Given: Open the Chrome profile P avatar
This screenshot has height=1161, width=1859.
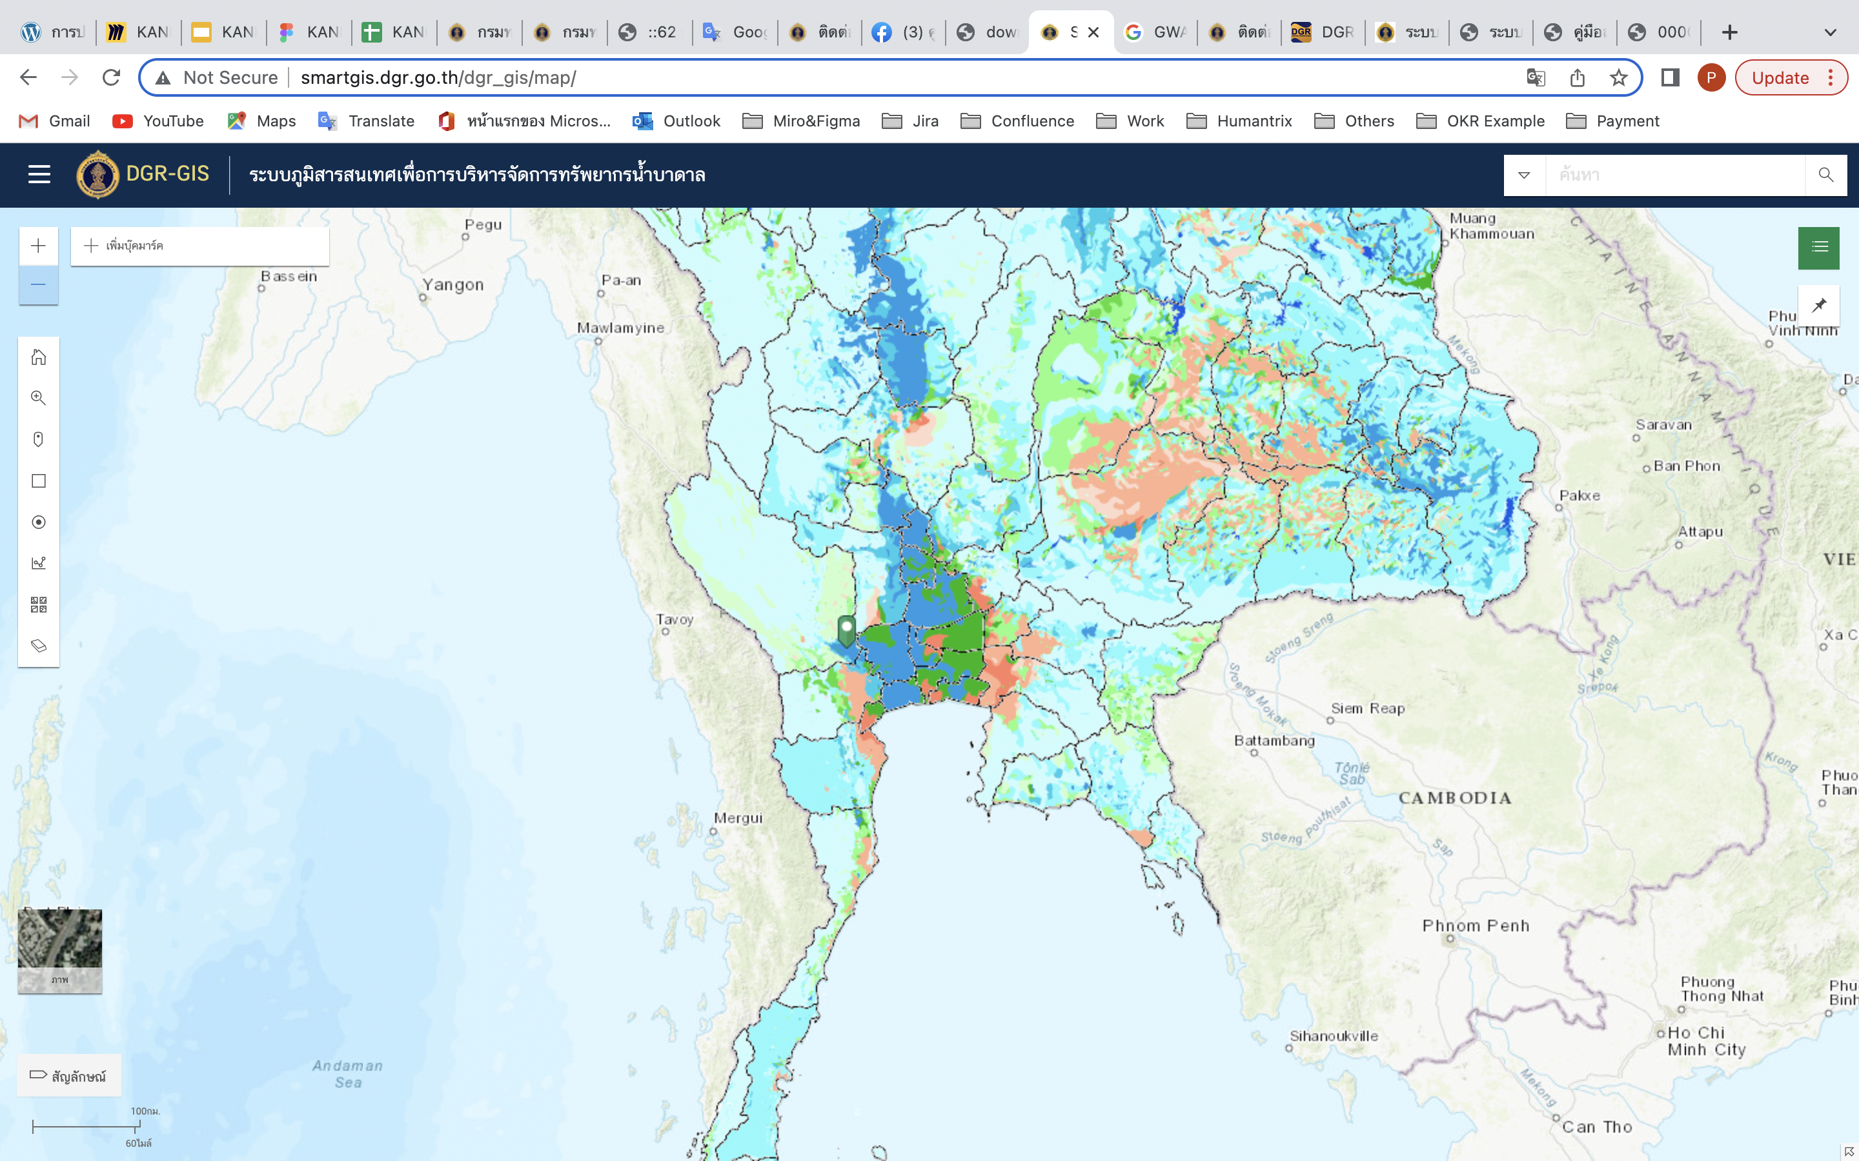Looking at the screenshot, I should pyautogui.click(x=1711, y=77).
